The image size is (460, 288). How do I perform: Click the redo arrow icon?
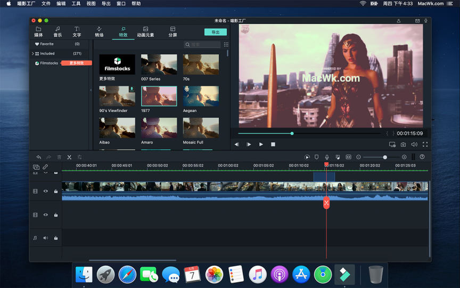tap(48, 157)
